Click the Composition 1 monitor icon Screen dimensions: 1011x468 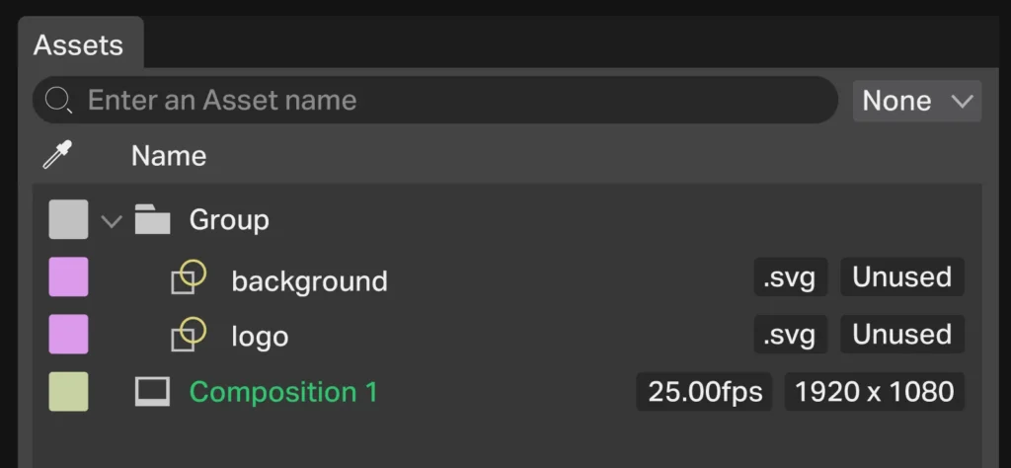click(x=153, y=392)
